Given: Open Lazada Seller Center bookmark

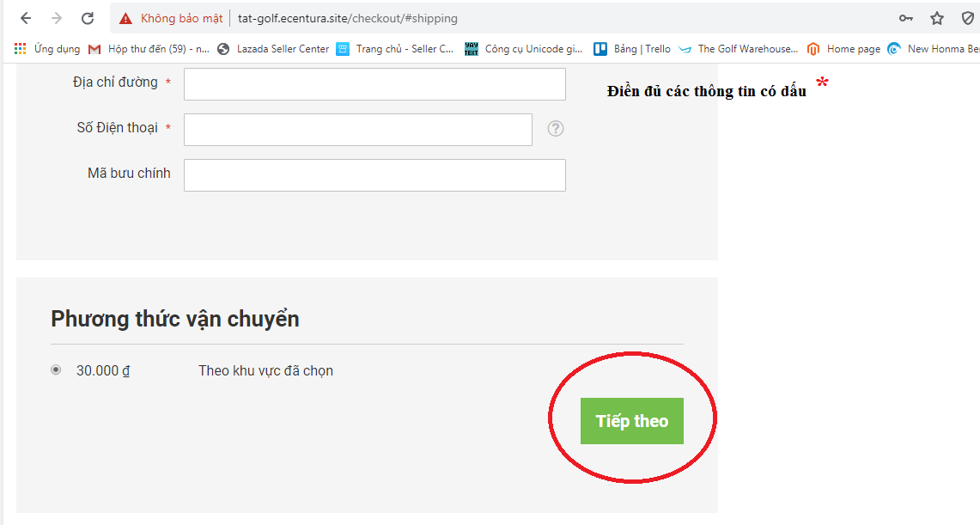Looking at the screenshot, I should [x=273, y=49].
